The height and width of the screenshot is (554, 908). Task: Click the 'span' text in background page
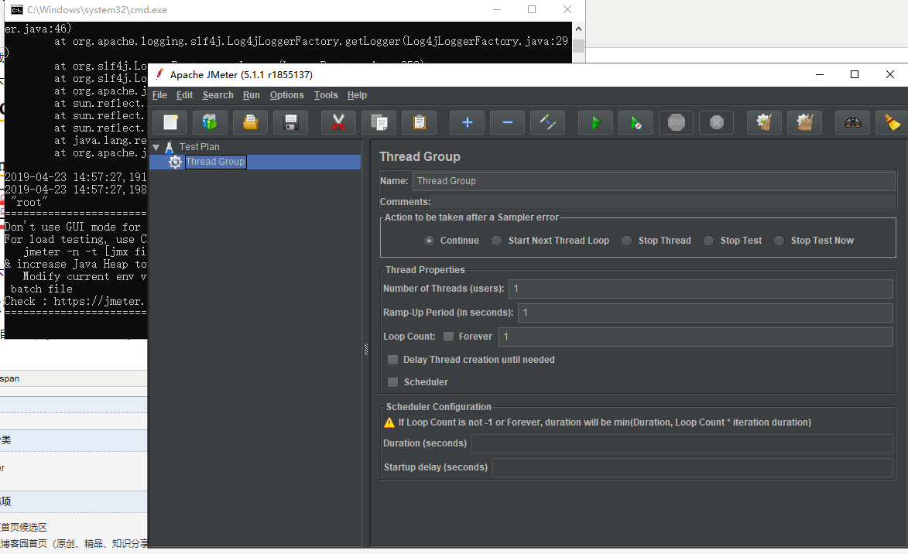[x=10, y=378]
